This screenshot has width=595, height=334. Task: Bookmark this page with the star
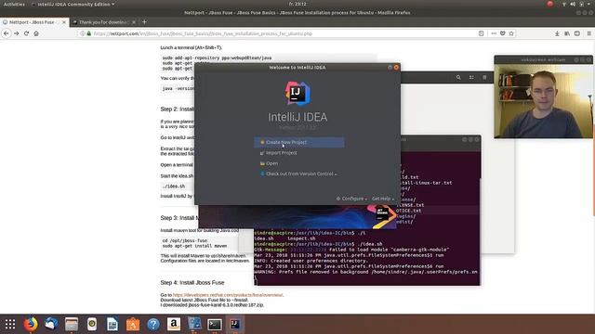(511, 33)
